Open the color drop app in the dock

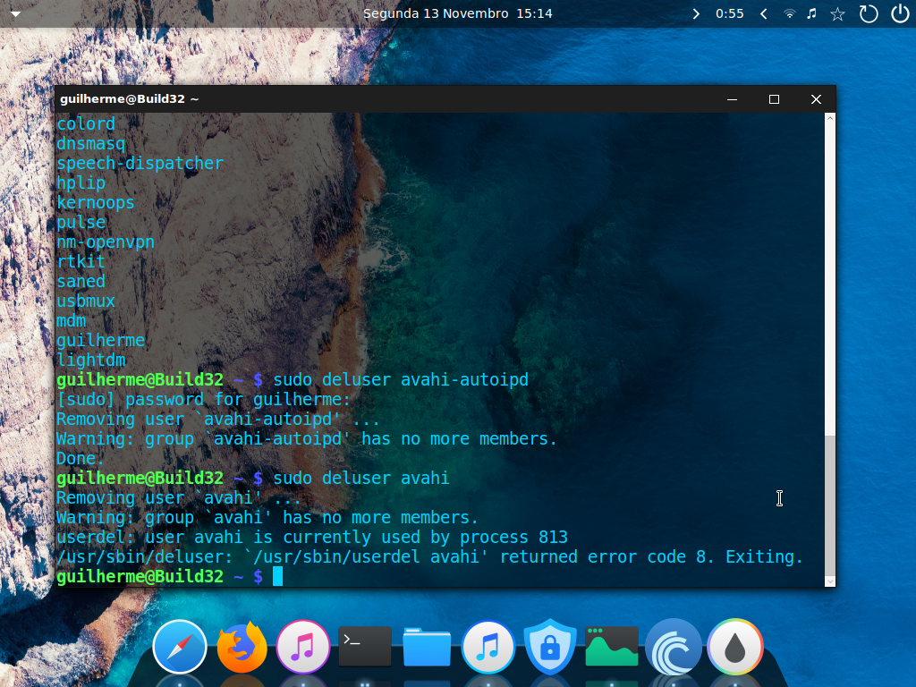point(735,648)
